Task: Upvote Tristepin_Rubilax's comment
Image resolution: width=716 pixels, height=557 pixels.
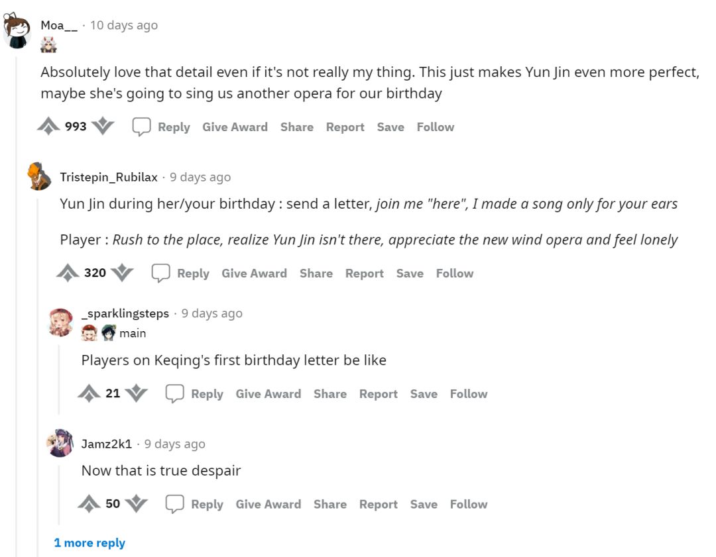Action: pos(68,273)
